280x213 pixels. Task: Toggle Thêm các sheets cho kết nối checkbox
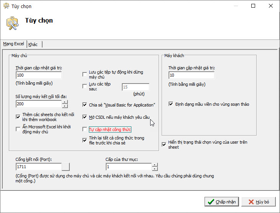[18, 117]
